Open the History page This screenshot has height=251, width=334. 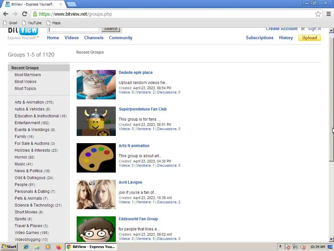tap(286, 38)
